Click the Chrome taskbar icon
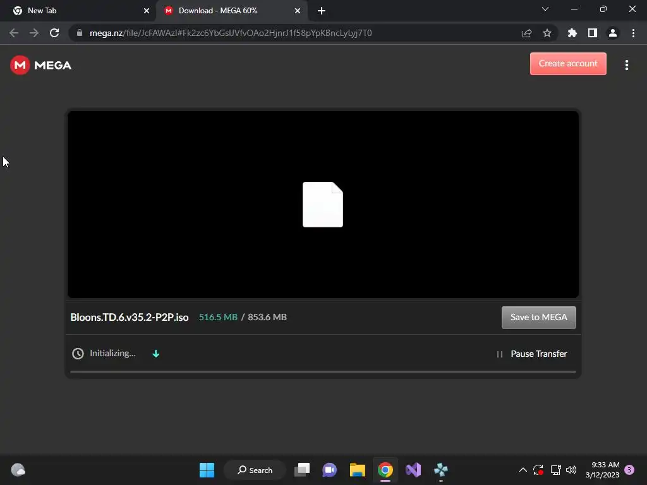This screenshot has width=647, height=485. [385, 470]
